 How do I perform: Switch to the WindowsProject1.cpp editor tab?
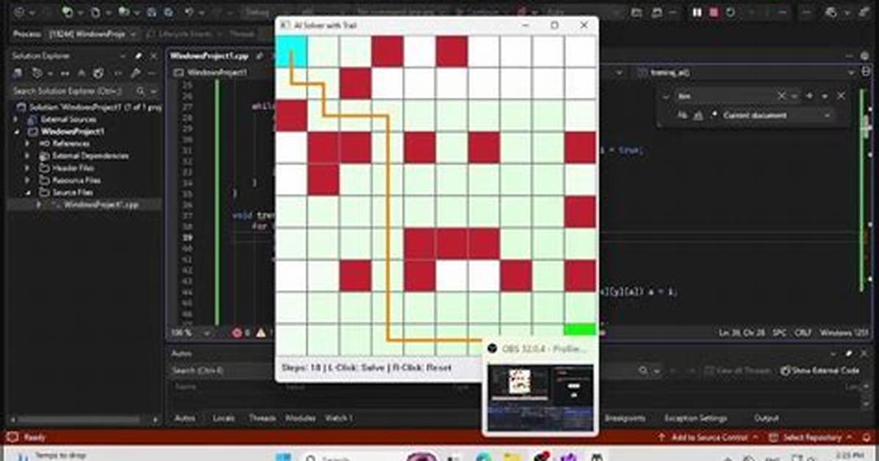tap(209, 56)
